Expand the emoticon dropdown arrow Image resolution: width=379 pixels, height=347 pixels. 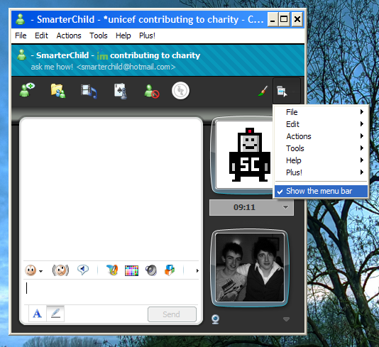[x=41, y=271]
